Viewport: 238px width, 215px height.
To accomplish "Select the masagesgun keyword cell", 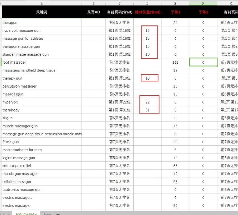I will coord(42,94).
